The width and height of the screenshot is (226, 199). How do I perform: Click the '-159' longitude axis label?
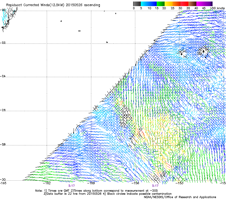(x=91, y=183)
